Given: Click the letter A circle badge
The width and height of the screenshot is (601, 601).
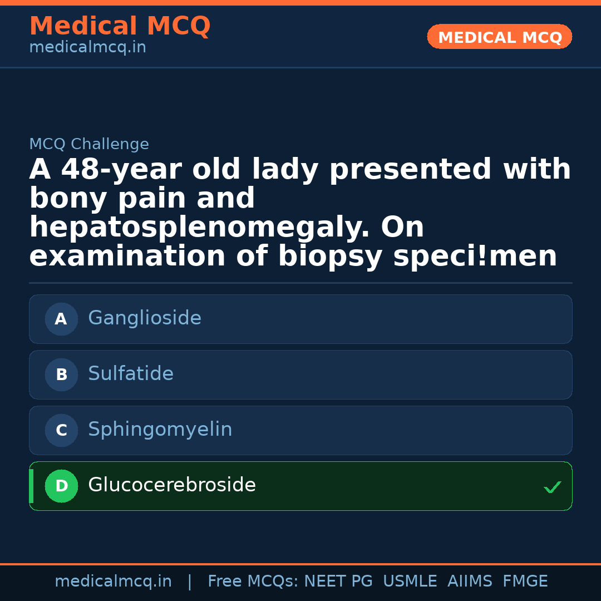Looking at the screenshot, I should [61, 319].
